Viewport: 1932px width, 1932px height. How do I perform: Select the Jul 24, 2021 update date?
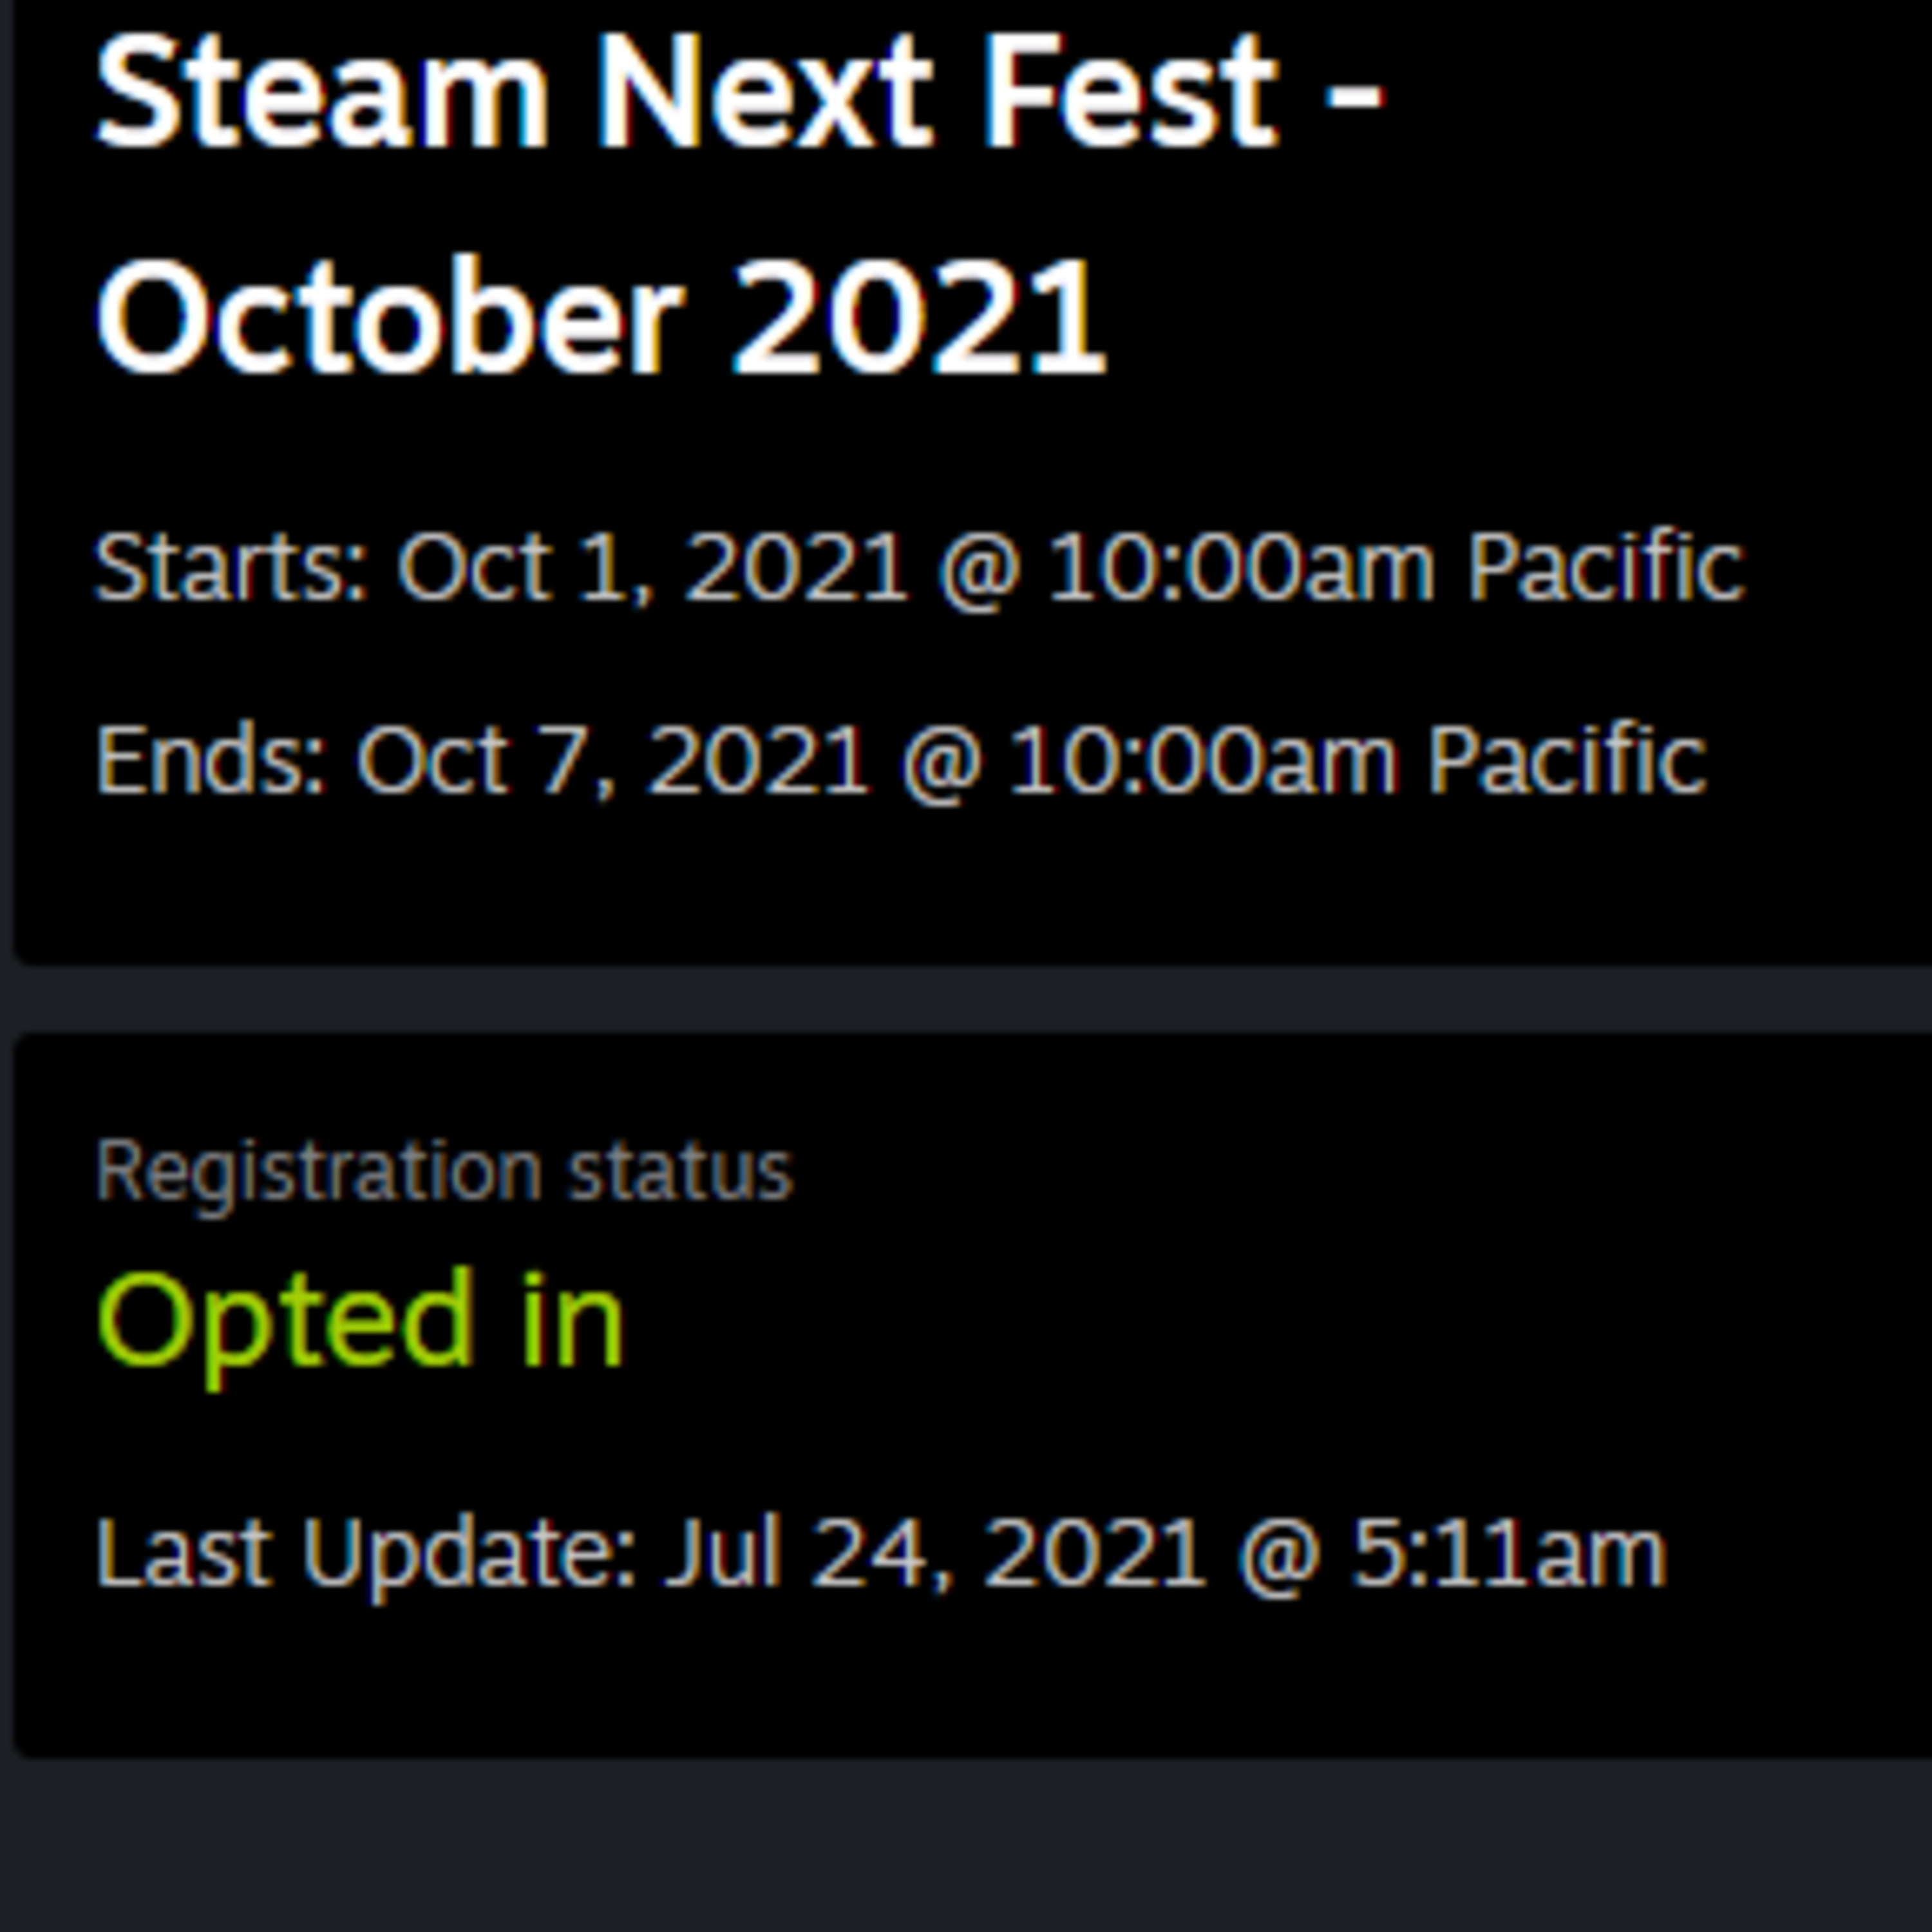(935, 1553)
